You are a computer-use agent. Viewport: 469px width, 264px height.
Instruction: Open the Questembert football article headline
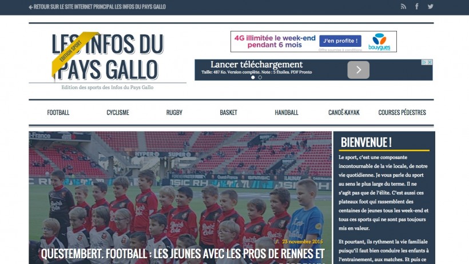coord(183,254)
